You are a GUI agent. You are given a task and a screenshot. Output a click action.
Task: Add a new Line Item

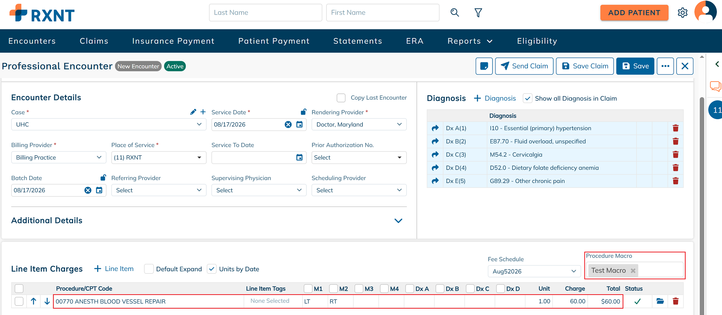point(114,269)
